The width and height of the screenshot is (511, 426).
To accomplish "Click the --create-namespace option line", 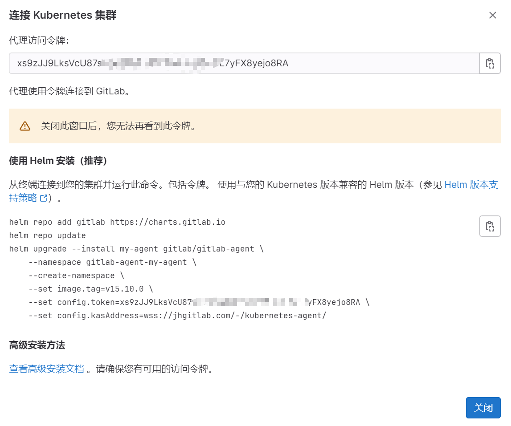I will (76, 276).
